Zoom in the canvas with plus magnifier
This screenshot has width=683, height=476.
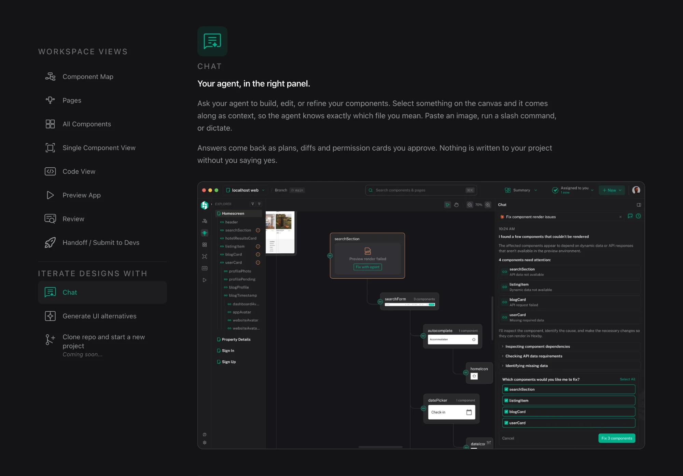(488, 205)
